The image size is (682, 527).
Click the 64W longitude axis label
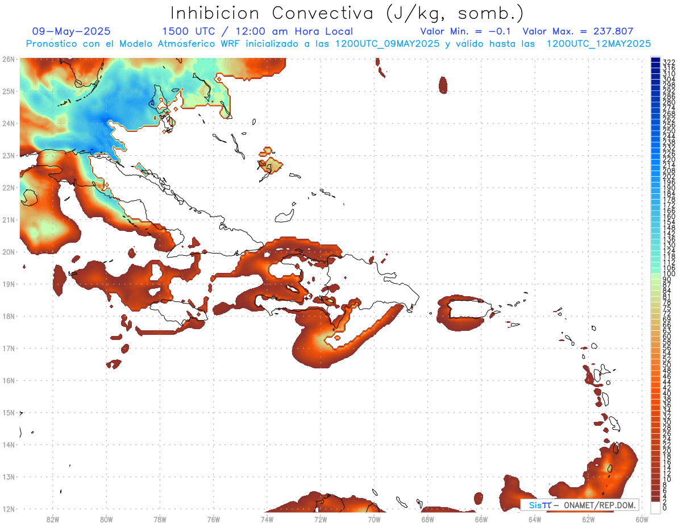pyautogui.click(x=535, y=518)
